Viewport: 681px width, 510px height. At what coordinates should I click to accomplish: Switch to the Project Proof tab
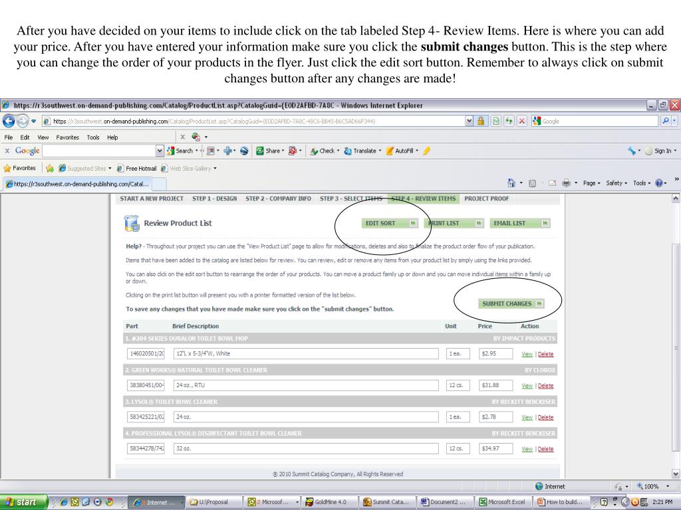tap(486, 199)
